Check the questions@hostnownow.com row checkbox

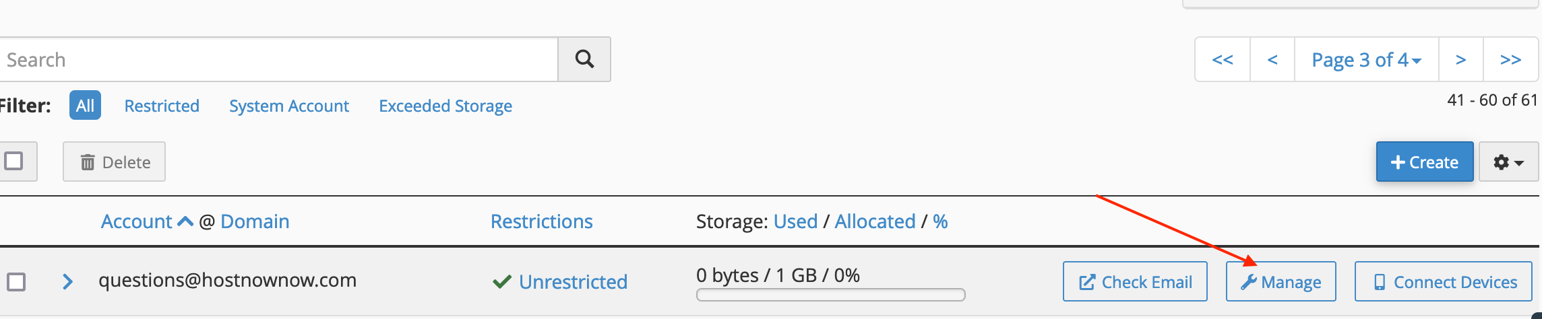[x=16, y=281]
